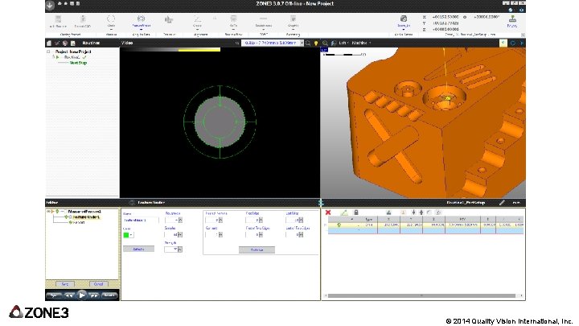579x326 pixels.
Task: Click the pencil edit icon near Routine1_PartSetup
Action: point(502,203)
